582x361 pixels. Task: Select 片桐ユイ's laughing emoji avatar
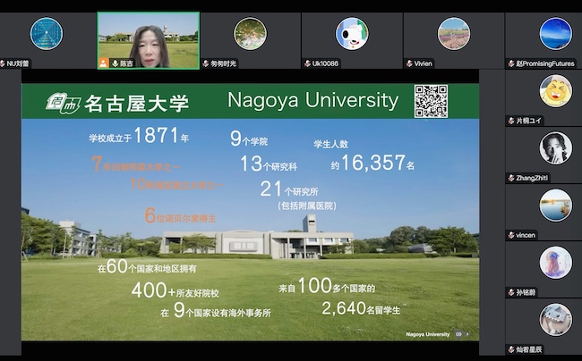point(556,91)
